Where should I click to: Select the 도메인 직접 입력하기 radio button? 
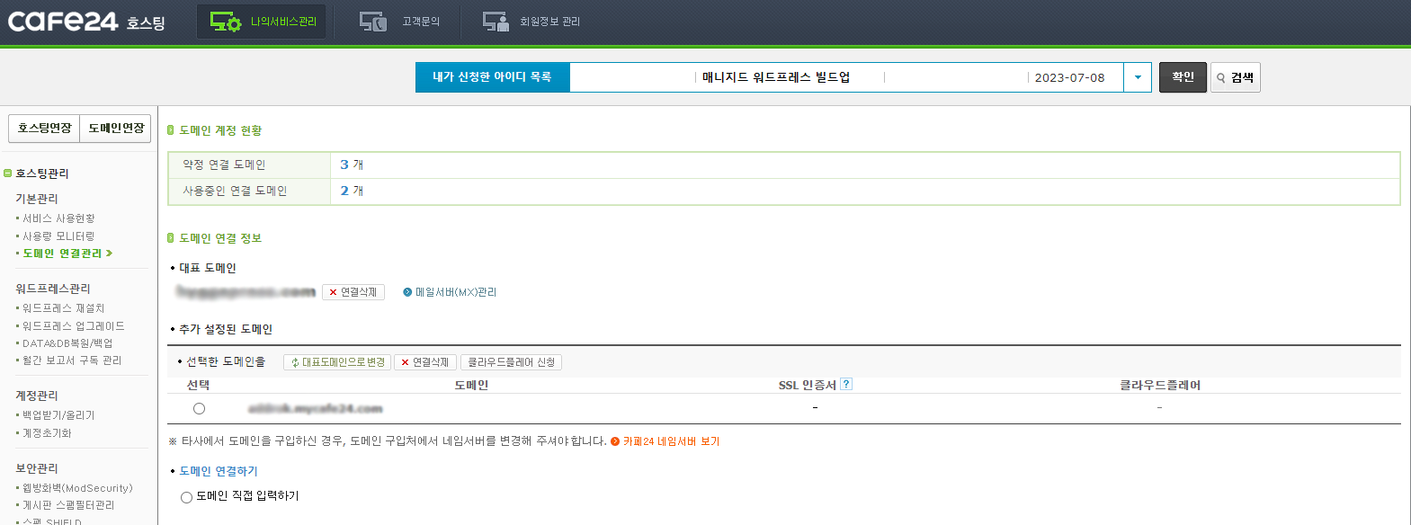186,497
